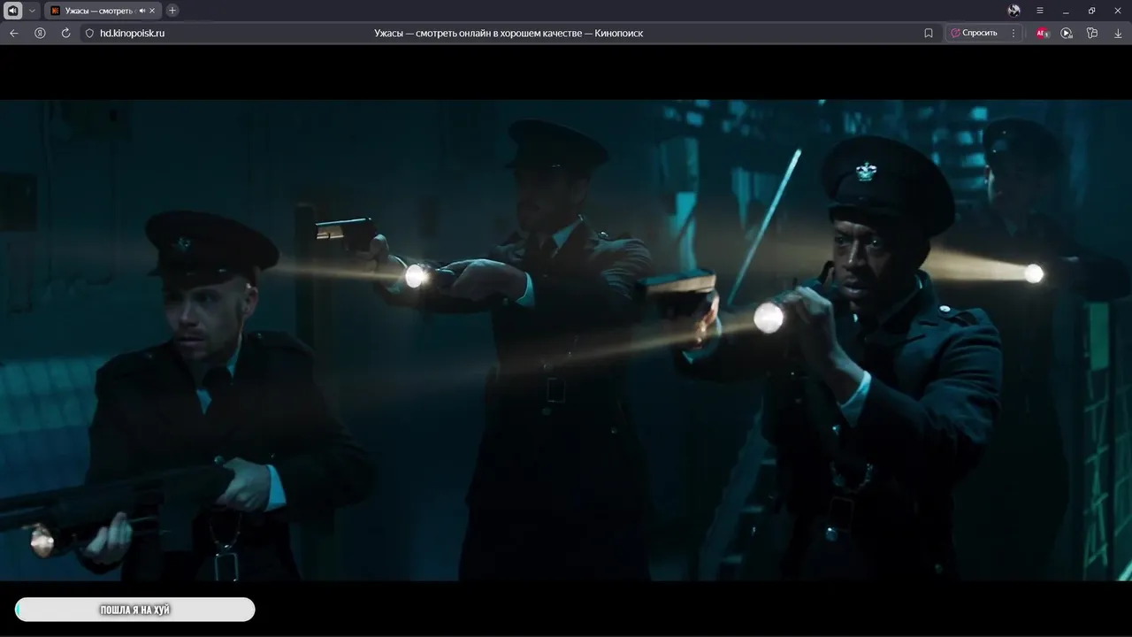Minimize the browser window
Viewport: 1132px width, 637px height.
pyautogui.click(x=1066, y=11)
